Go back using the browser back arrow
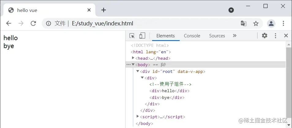 coord(9,23)
